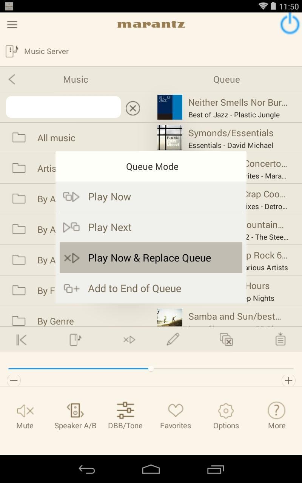The width and height of the screenshot is (302, 483).
Task: Tap the save queue icon
Action: coord(280,340)
